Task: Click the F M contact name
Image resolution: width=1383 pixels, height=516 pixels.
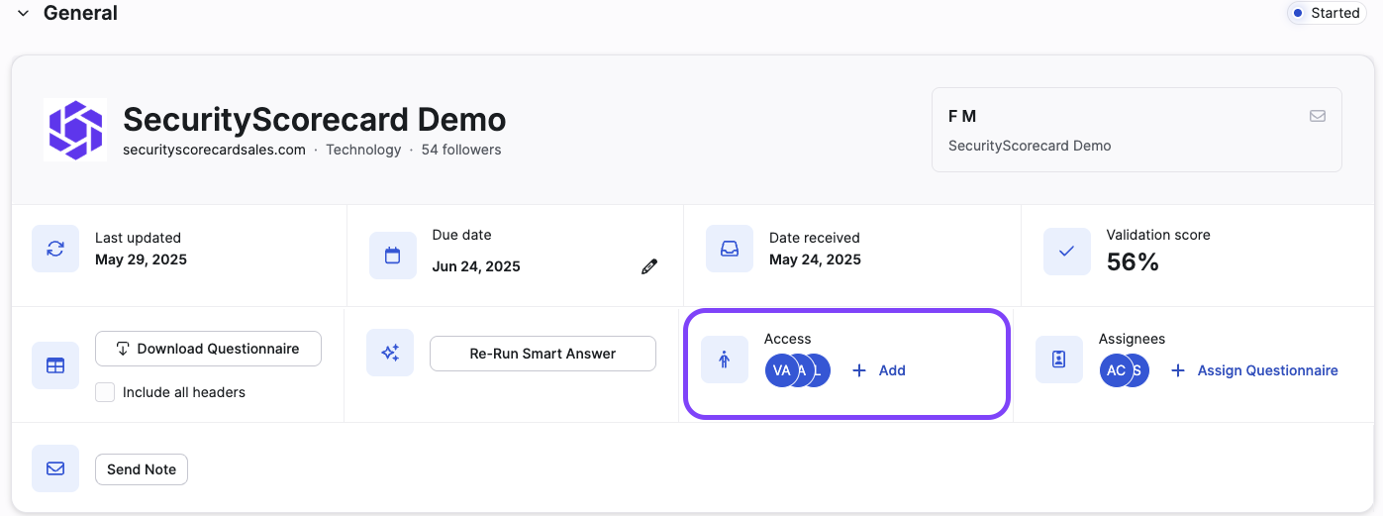Action: (x=962, y=116)
